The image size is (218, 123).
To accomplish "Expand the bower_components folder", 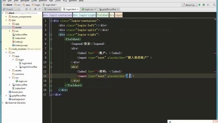I will pyautogui.click(x=6, y=17).
